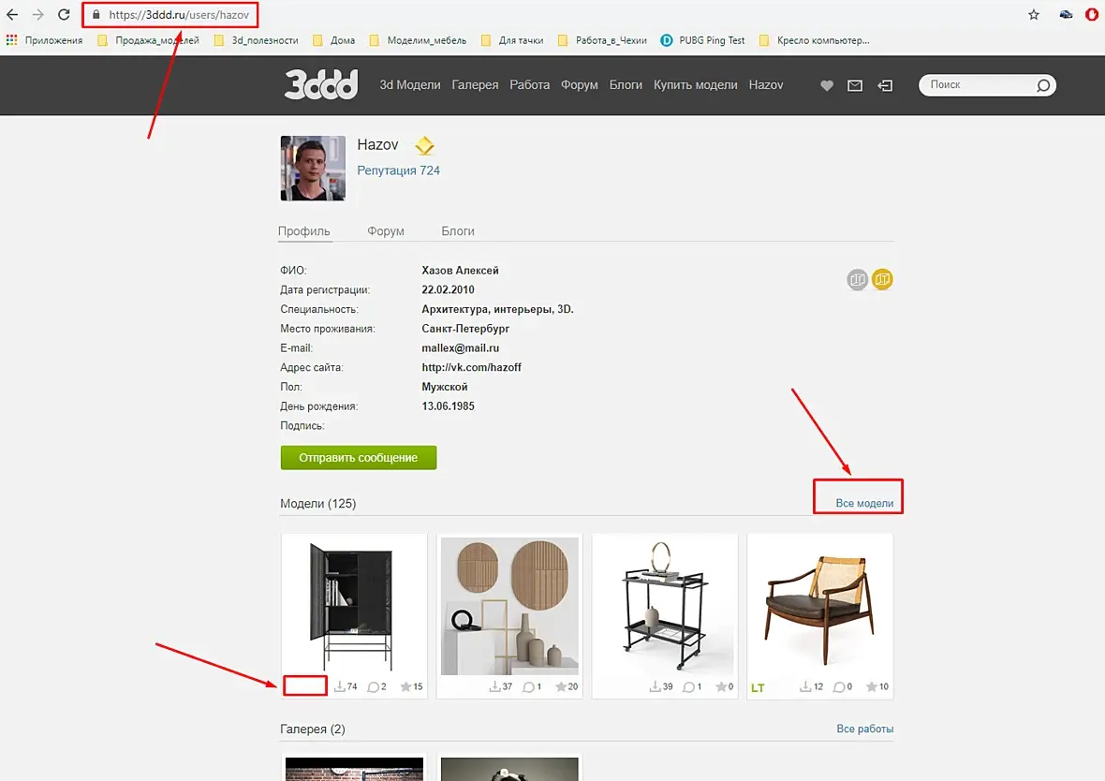Screen dimensions: 1105x781
Task: Open favorites via the heart icon
Action: (827, 85)
